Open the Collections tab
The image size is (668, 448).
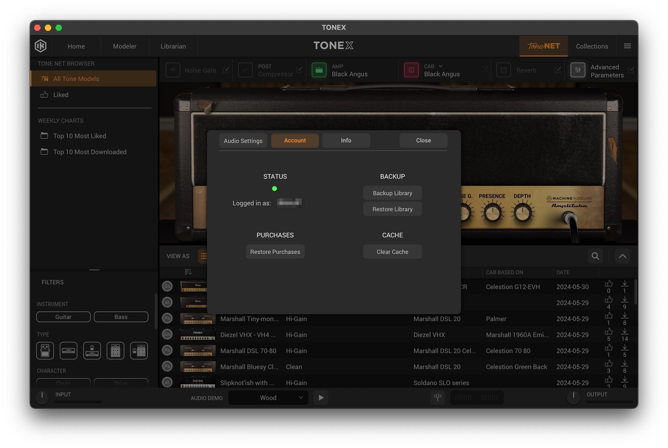(592, 46)
